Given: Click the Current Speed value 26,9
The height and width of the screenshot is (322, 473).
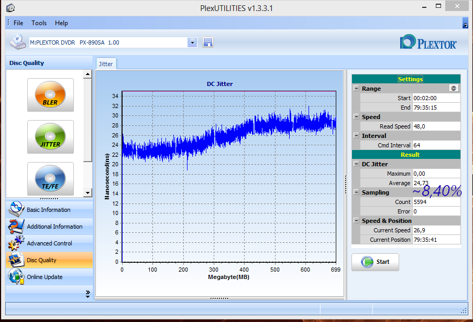Looking at the screenshot, I should click(x=436, y=230).
